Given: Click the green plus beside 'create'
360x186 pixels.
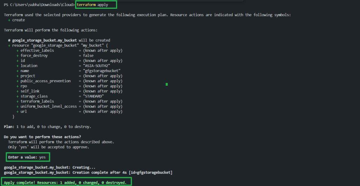Looking at the screenshot, I should [x=9, y=20].
